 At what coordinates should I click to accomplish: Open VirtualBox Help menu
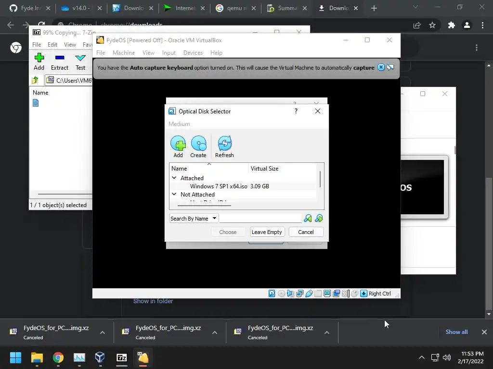(x=216, y=53)
